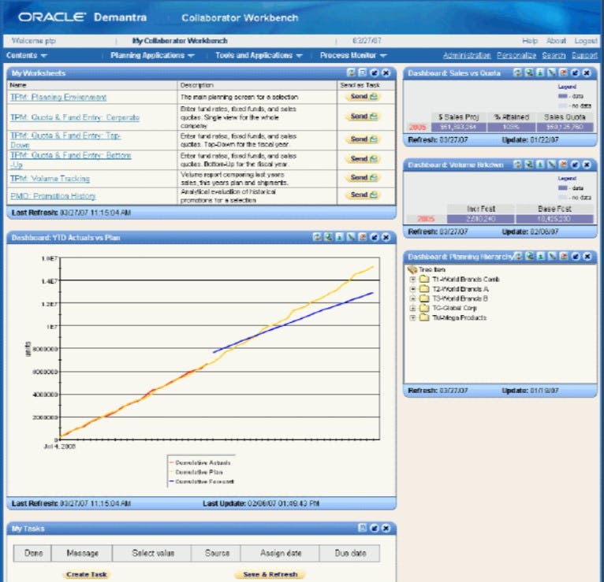Show info for Planning Hierarchy dashboard
The height and width of the screenshot is (582, 604).
541,256
